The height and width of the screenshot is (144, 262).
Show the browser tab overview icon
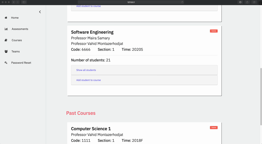pyautogui.click(x=254, y=2)
